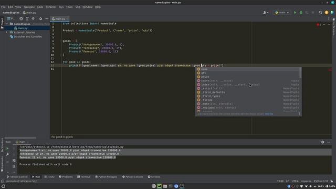Image resolution: width=336 pixels, height=189 pixels.
Task: Open Search Everywhere magnifier icon
Action: (x=321, y=13)
